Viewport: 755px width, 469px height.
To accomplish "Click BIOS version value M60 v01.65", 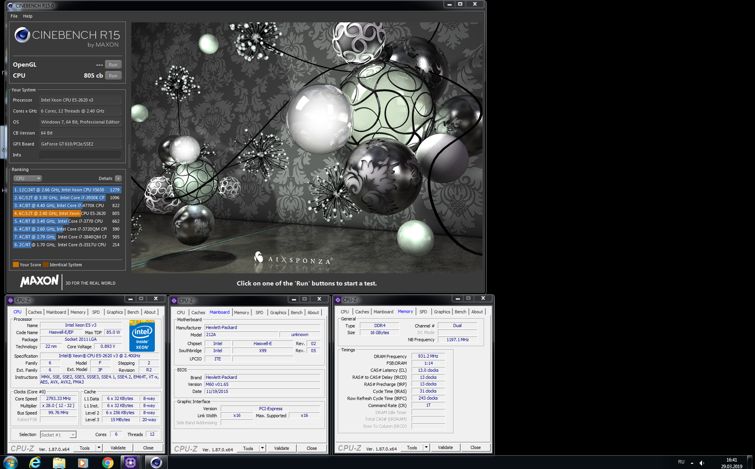I will click(x=263, y=384).
